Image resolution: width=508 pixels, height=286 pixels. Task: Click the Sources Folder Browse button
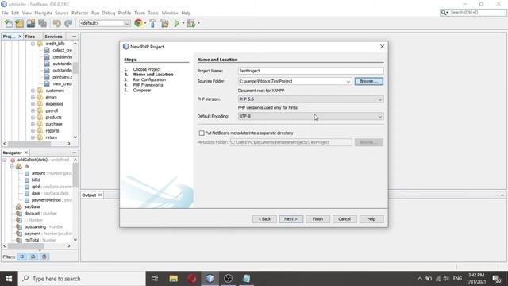click(368, 81)
